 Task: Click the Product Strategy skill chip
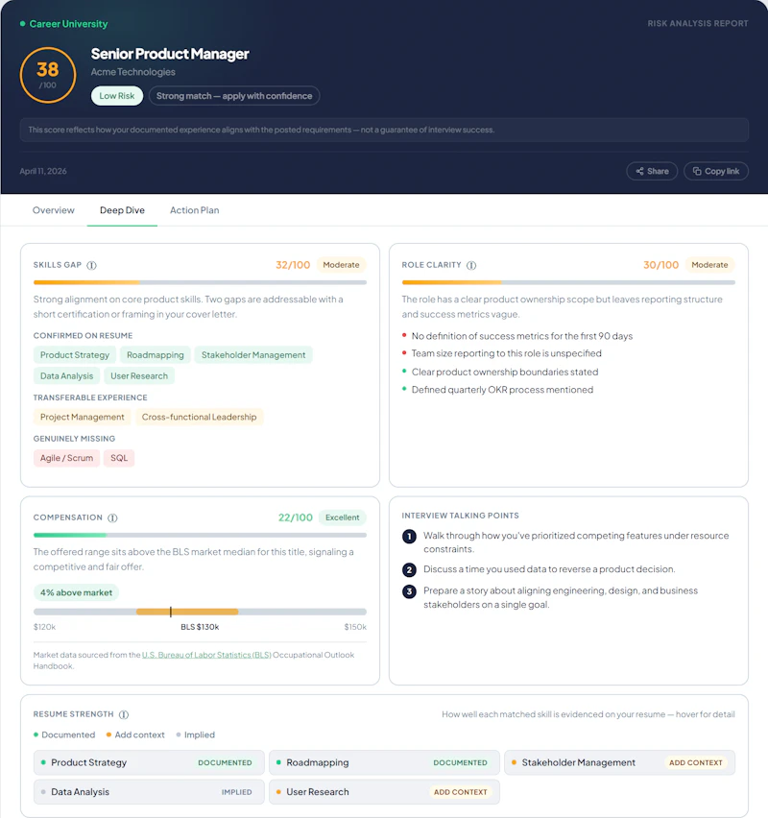click(x=75, y=354)
